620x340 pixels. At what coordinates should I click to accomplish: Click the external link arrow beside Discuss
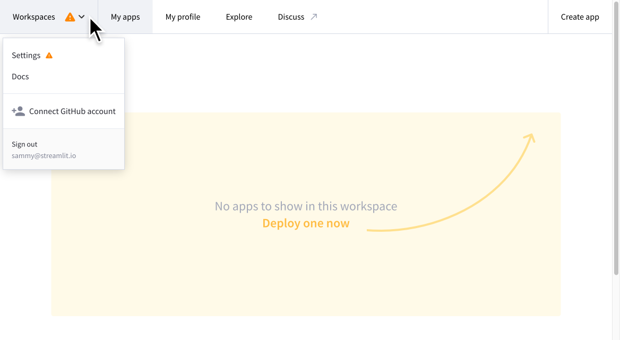314,16
